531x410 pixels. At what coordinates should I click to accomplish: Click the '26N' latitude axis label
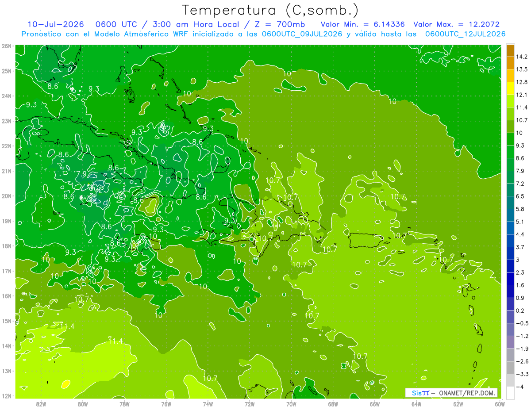[6, 46]
